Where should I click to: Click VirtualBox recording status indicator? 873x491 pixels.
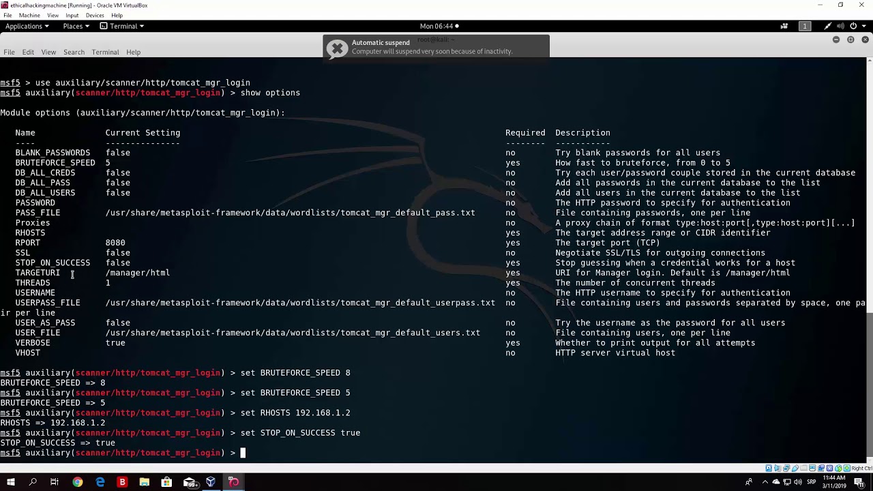coord(820,468)
